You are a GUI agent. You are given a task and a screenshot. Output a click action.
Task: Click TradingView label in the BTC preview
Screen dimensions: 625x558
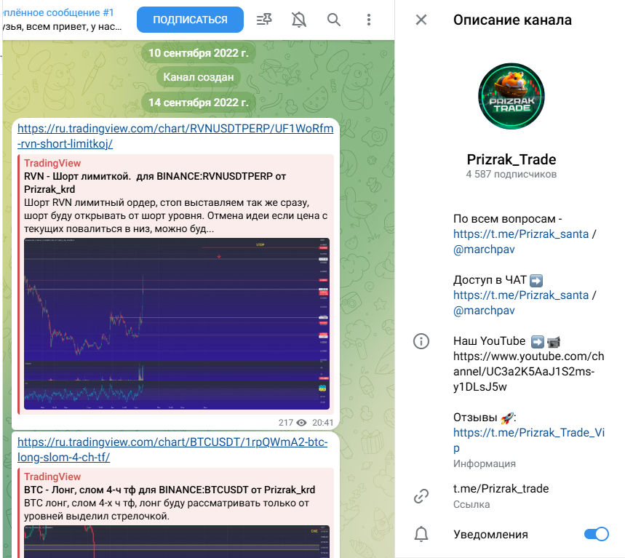[x=52, y=477]
